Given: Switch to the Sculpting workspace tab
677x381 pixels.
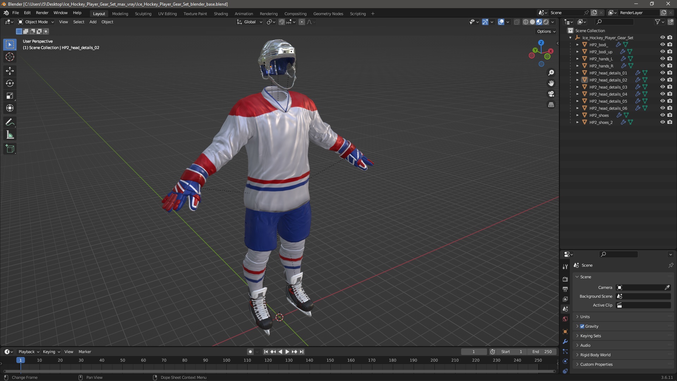Looking at the screenshot, I should pos(143,14).
